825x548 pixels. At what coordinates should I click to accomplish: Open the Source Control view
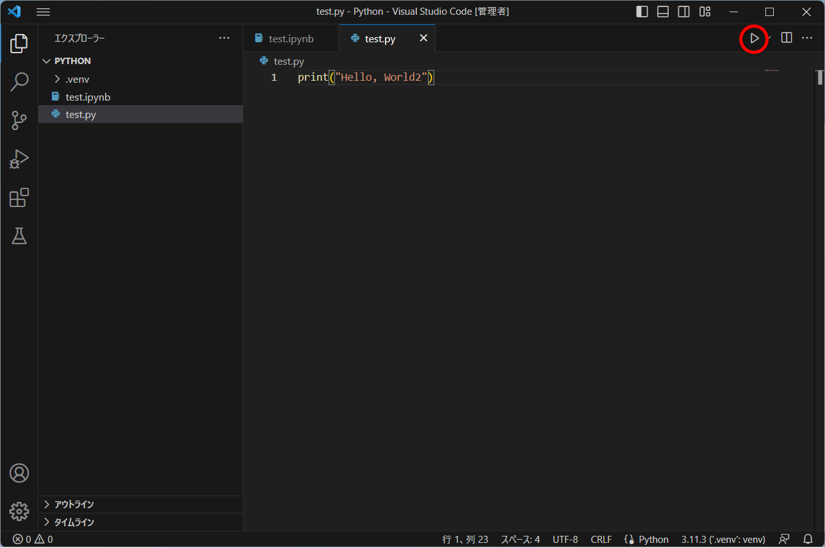(x=19, y=120)
